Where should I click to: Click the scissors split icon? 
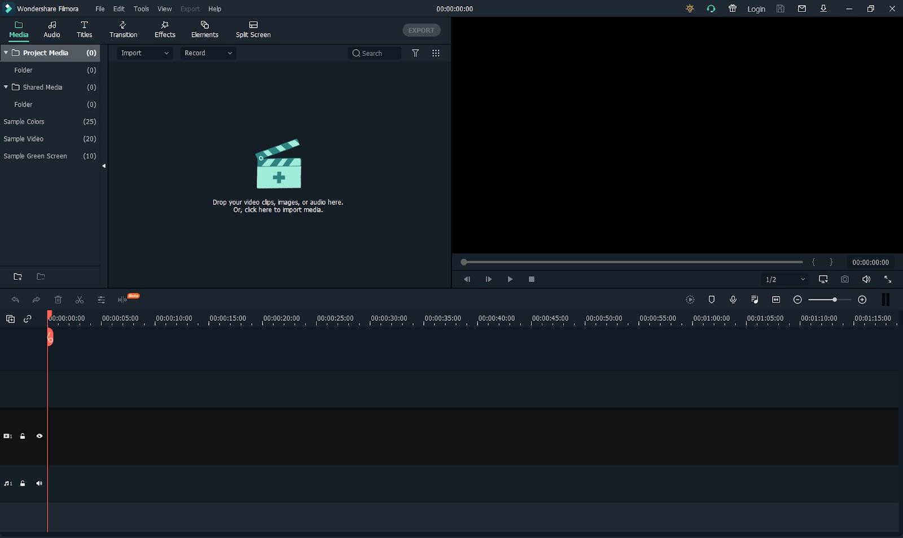(x=80, y=299)
